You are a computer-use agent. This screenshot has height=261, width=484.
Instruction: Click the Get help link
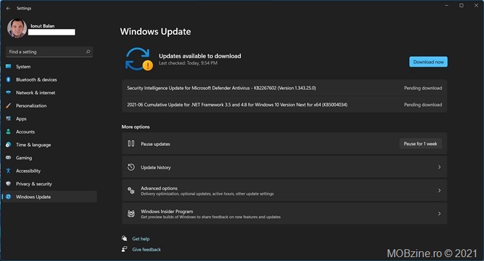[141, 239]
